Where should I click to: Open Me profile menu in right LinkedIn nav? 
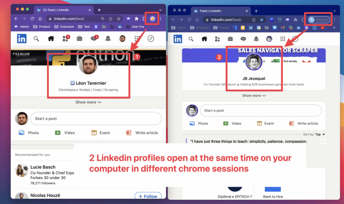269,39
